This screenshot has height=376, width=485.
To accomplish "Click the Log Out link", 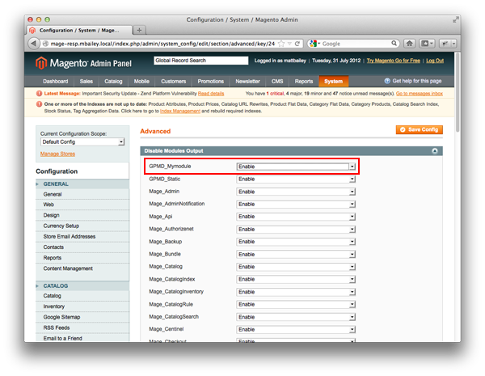I will (x=435, y=61).
